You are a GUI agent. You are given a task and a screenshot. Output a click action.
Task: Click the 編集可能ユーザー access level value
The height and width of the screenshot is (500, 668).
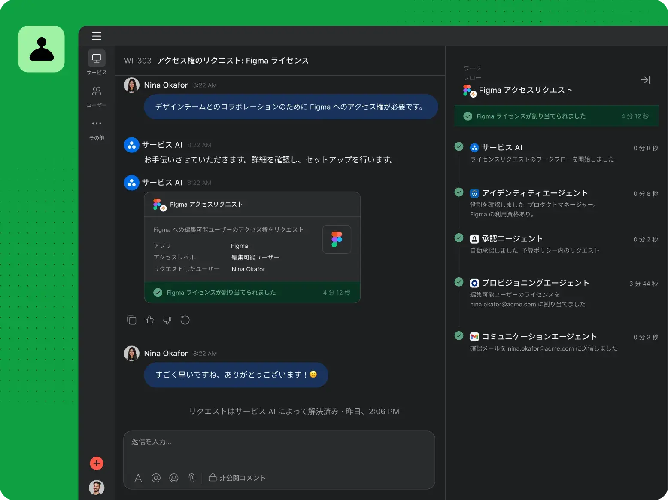[255, 257]
